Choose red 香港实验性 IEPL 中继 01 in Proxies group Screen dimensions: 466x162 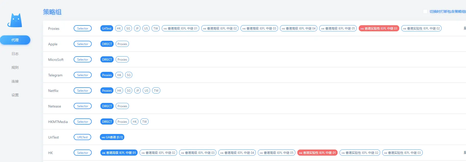(x=379, y=29)
